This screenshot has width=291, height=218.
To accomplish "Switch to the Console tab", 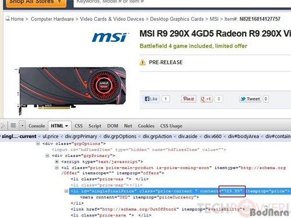I will coord(37,126).
